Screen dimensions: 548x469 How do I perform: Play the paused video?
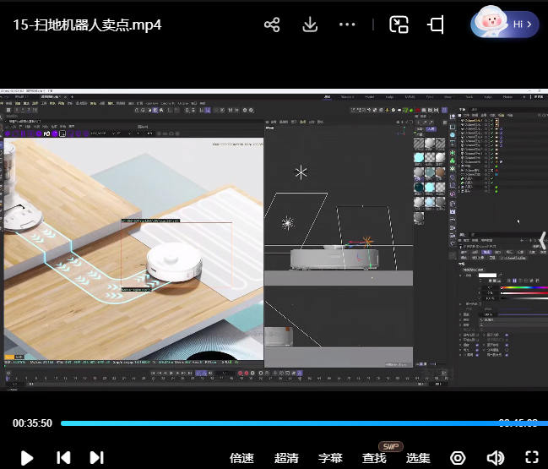pyautogui.click(x=26, y=457)
